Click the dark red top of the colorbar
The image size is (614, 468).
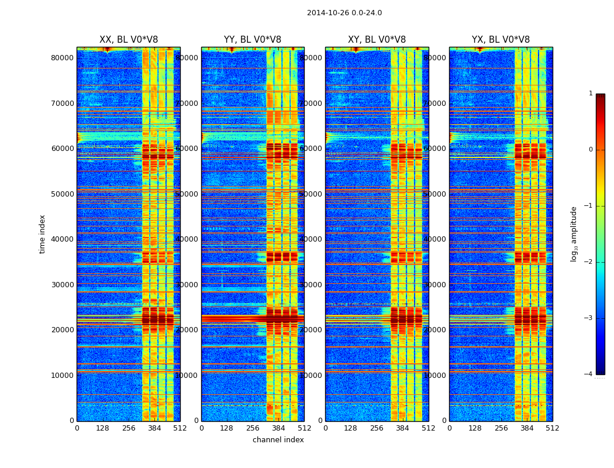point(600,97)
